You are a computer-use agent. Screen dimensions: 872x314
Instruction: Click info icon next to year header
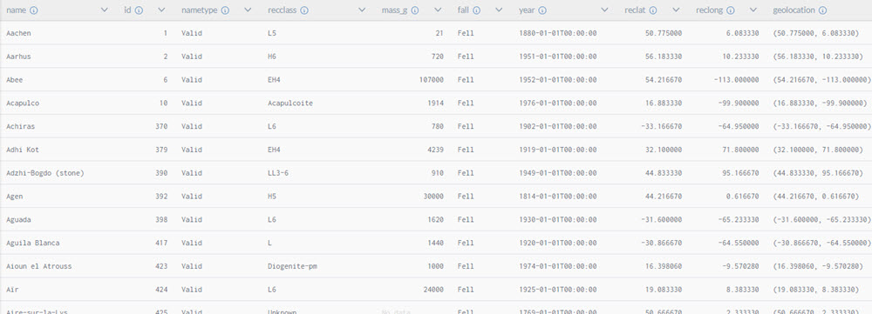tap(542, 10)
